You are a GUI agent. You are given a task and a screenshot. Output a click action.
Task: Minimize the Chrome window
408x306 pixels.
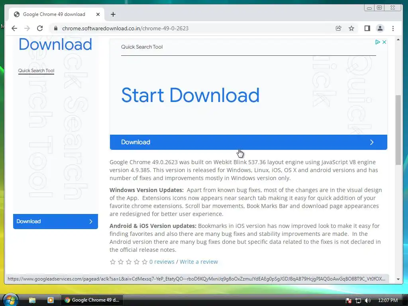click(x=369, y=8)
